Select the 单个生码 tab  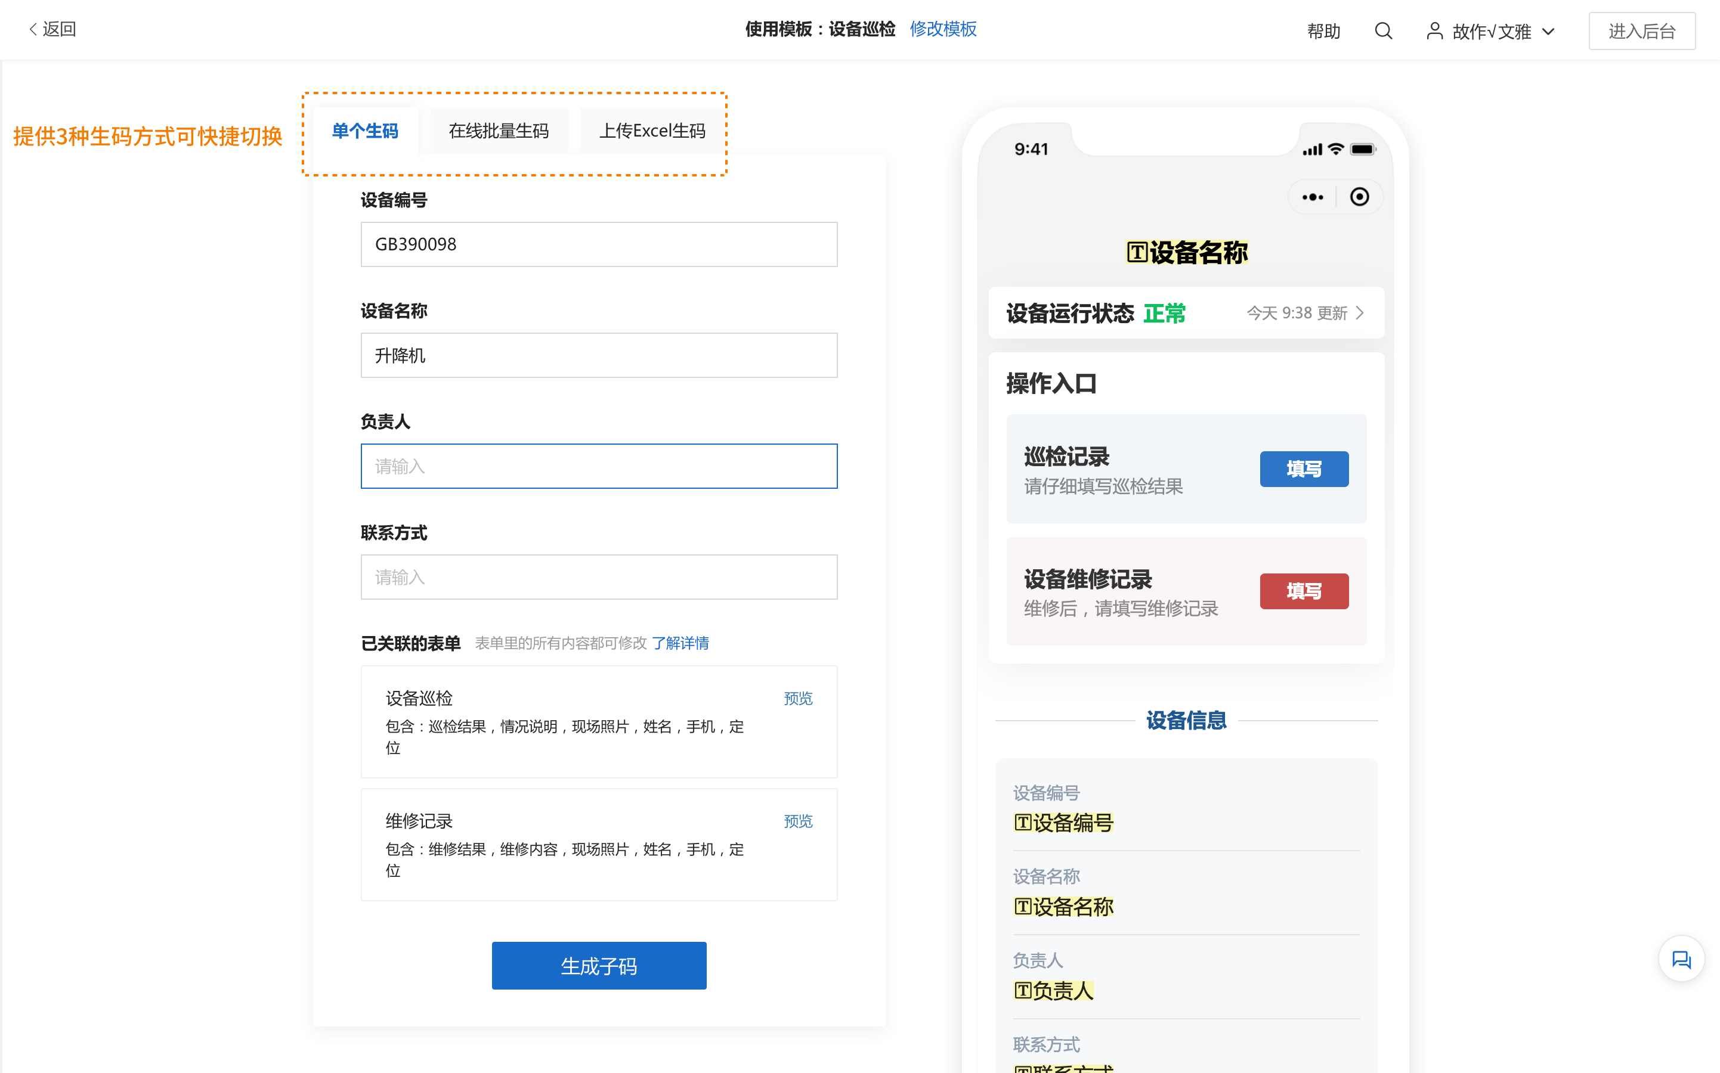[x=365, y=131]
